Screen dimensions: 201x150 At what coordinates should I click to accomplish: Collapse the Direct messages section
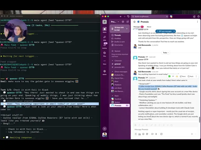coord(112,72)
